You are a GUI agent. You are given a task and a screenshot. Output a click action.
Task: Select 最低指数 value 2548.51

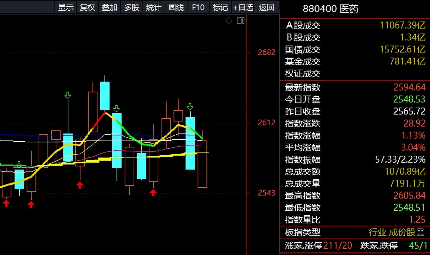point(409,208)
